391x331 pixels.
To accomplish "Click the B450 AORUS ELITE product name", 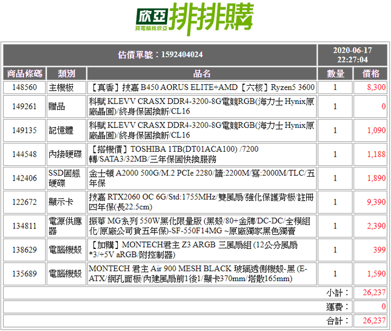I will tap(201, 88).
